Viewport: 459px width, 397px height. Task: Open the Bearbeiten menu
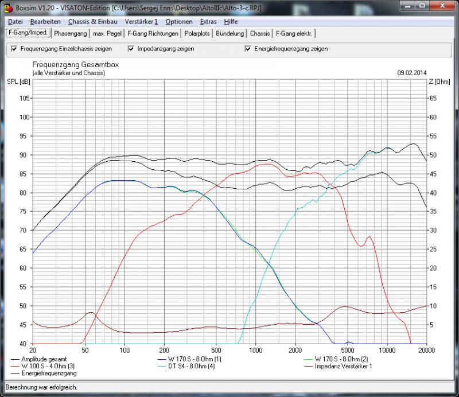[x=45, y=22]
